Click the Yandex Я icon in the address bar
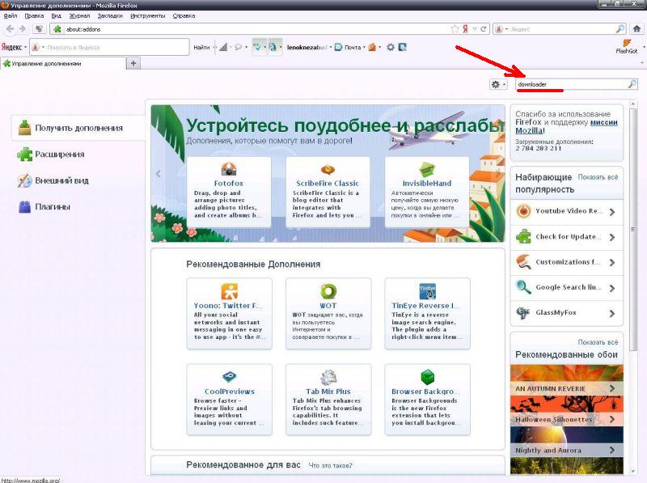 coord(465,29)
